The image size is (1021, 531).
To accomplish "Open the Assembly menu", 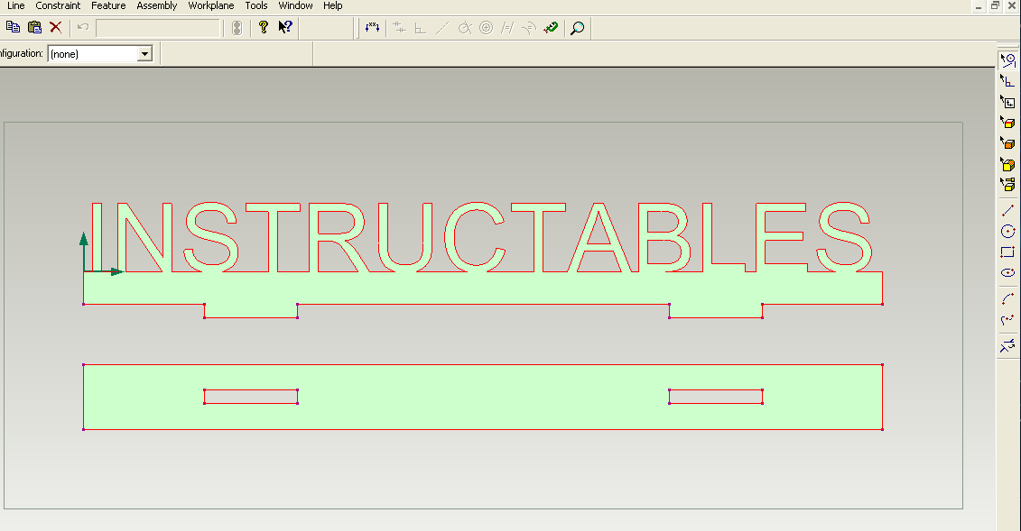I will (x=157, y=5).
